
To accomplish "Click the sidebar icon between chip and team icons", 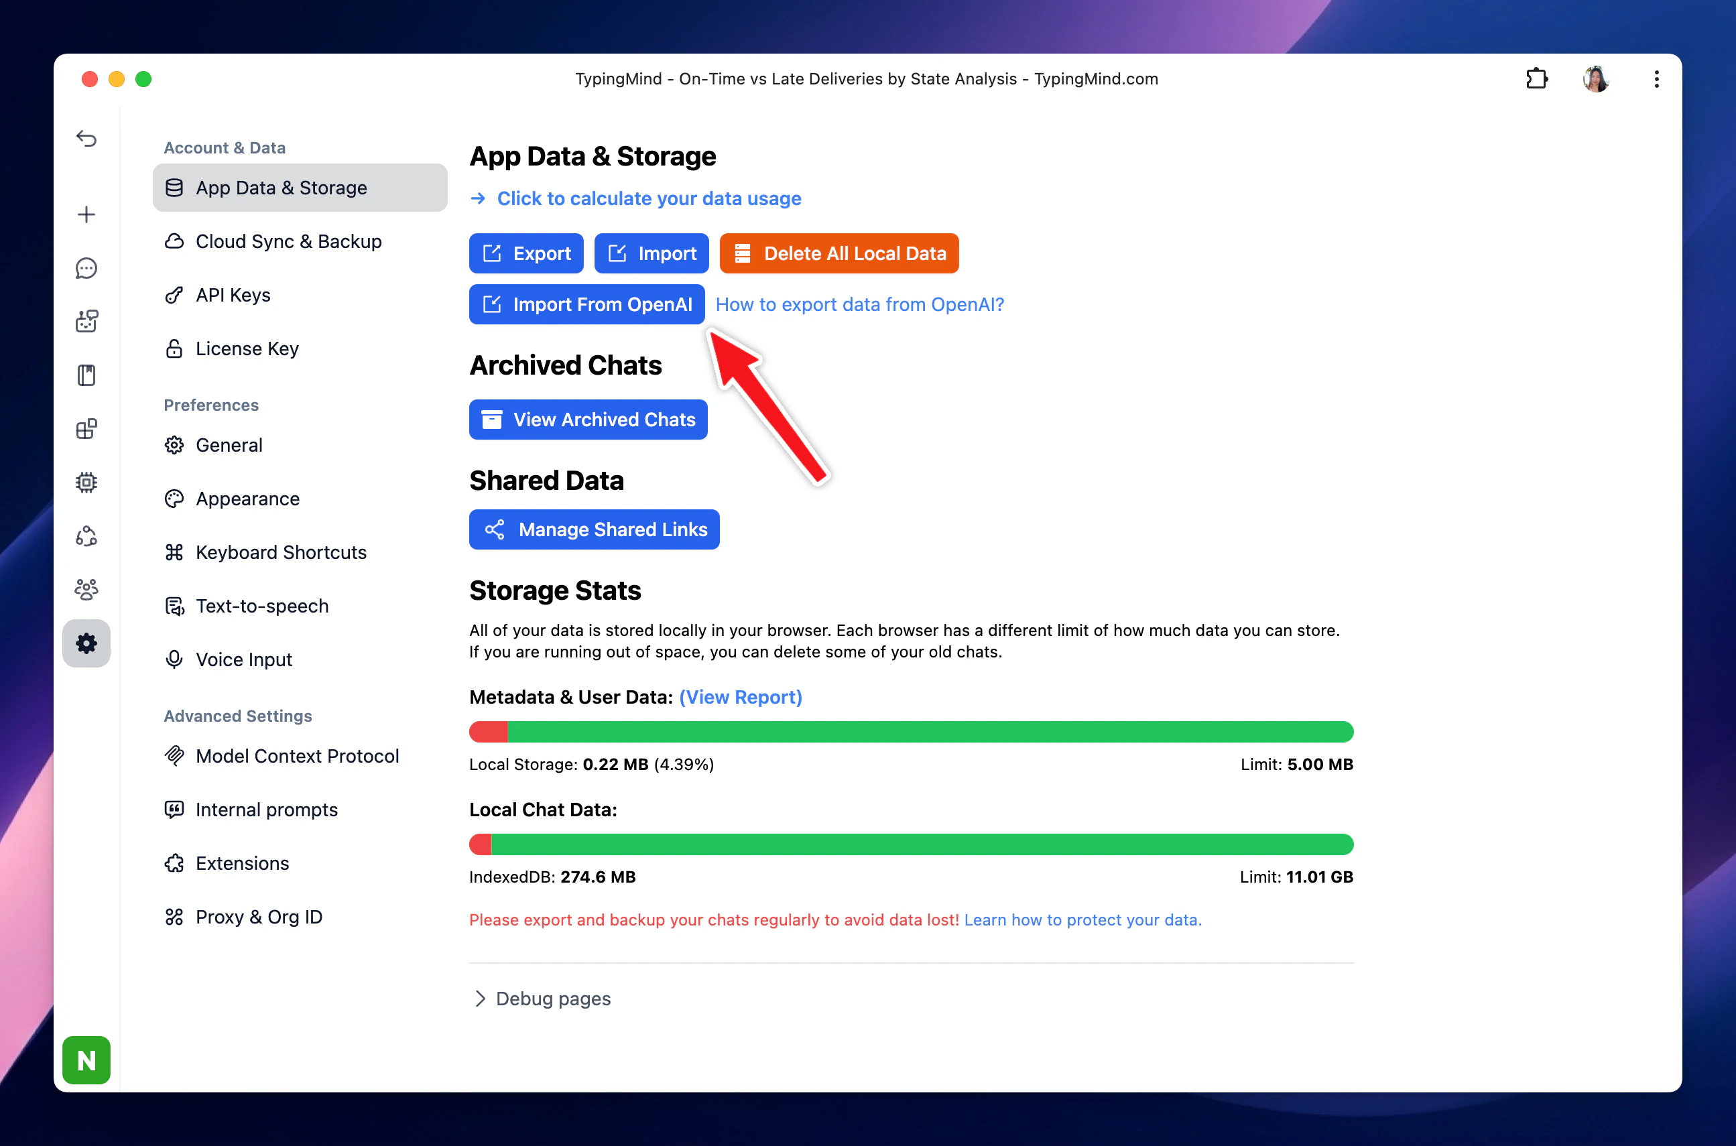I will (86, 535).
